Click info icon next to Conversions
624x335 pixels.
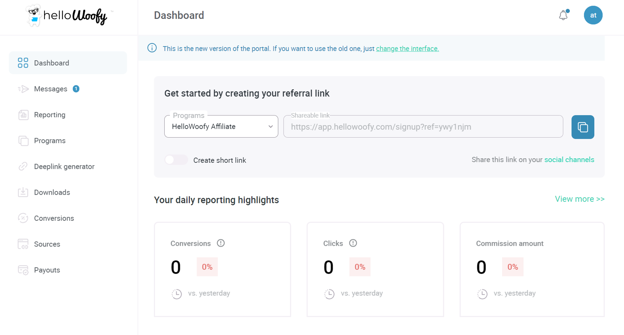coord(221,243)
